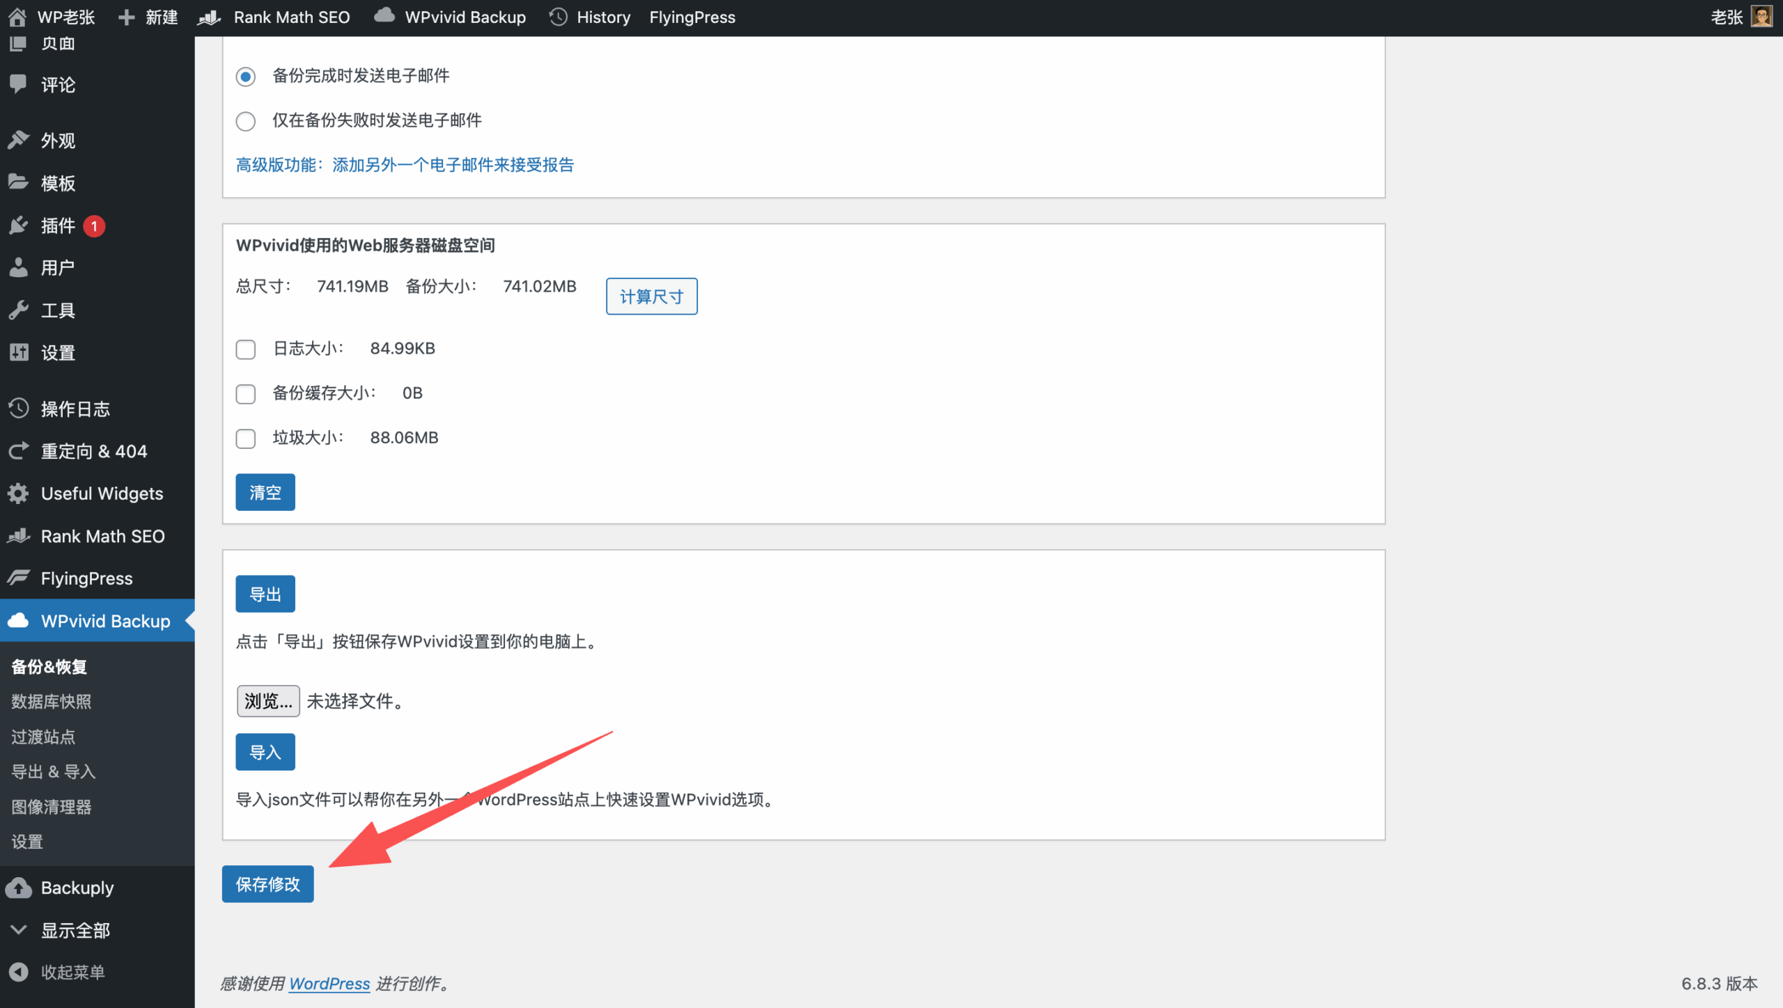Expand sidebar with 显示全部

pos(75,930)
